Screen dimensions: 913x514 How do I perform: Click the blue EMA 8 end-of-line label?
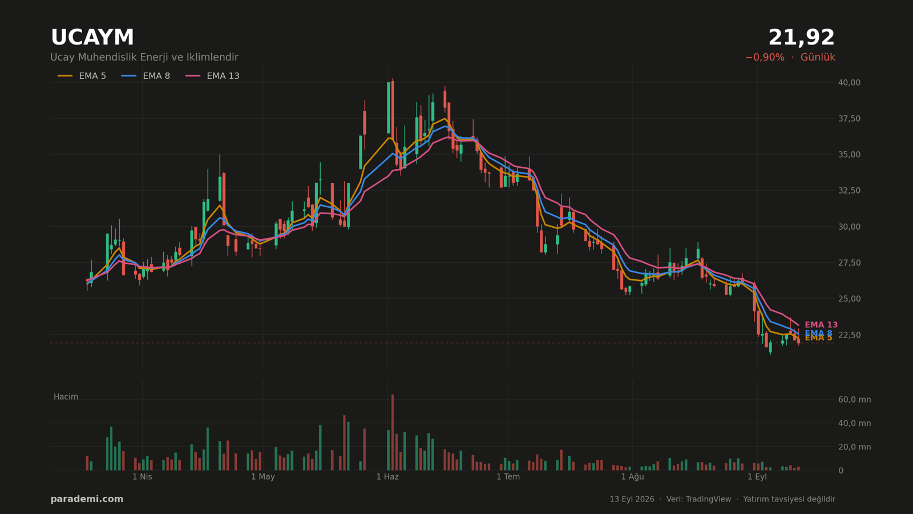point(818,334)
